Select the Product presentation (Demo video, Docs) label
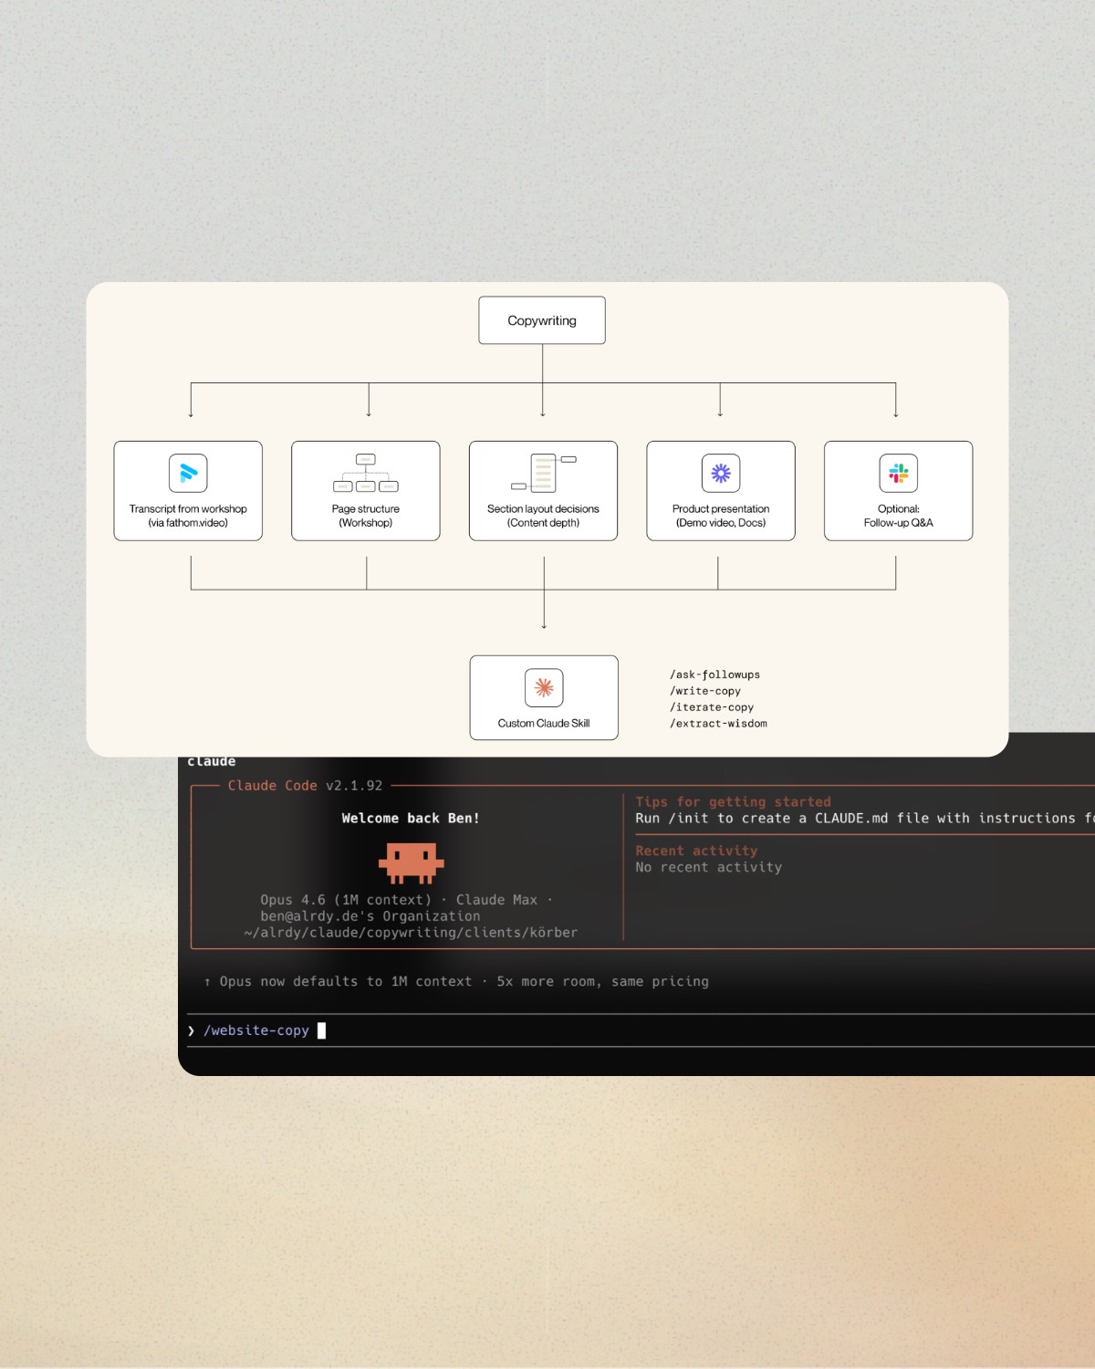 tap(721, 516)
